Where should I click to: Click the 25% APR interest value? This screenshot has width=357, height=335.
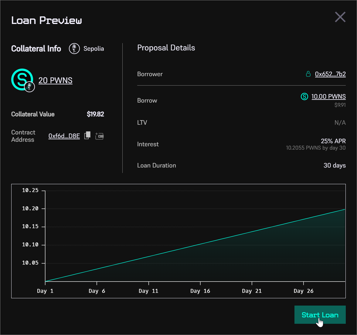(333, 141)
